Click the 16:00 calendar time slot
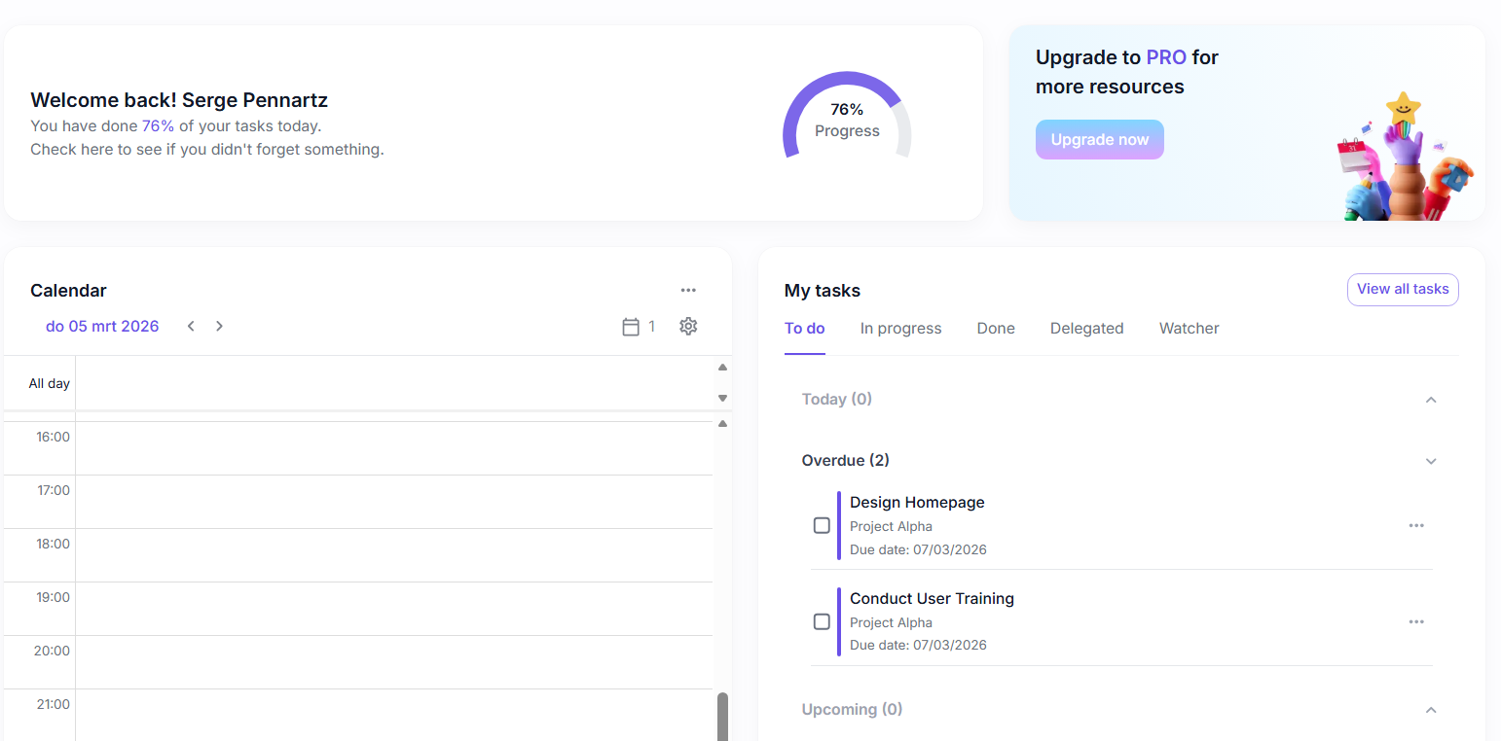Viewport: 1501px width, 741px height. (394, 448)
